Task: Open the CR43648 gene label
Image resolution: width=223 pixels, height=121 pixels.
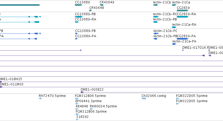Action: (x=97, y=8)
